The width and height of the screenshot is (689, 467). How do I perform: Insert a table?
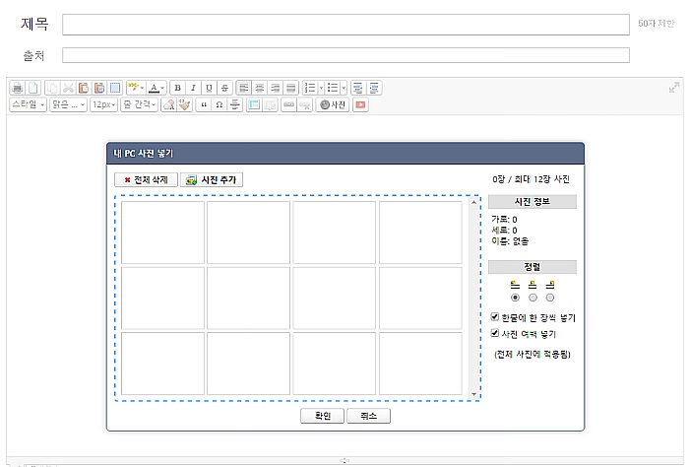click(254, 104)
